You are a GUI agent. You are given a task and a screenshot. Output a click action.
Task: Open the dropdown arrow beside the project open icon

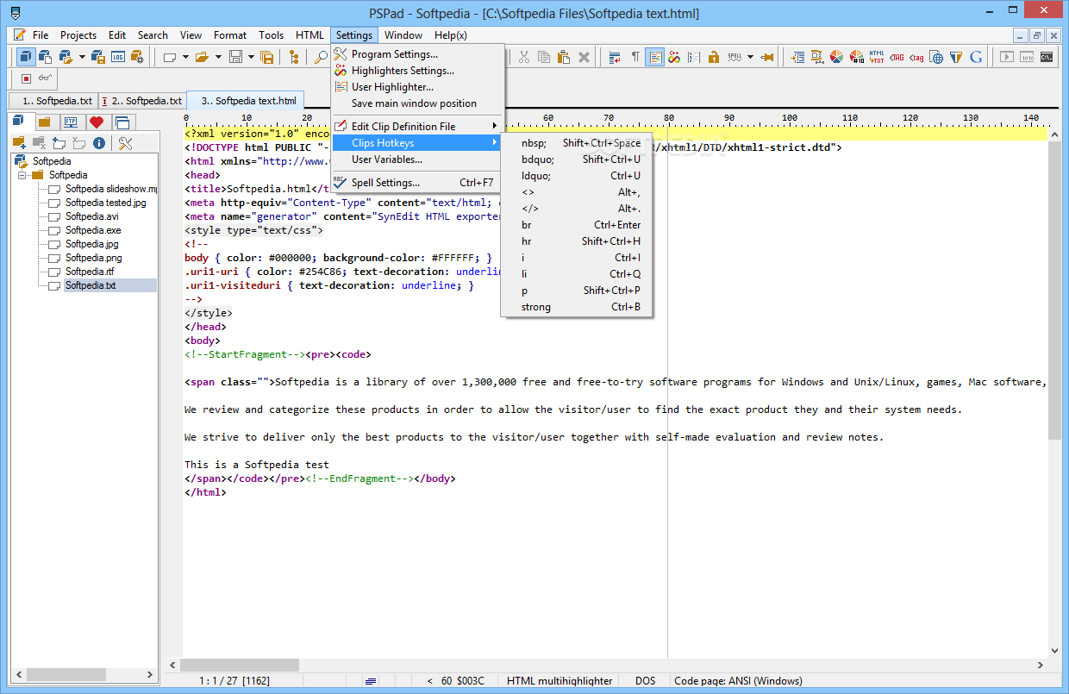click(82, 57)
